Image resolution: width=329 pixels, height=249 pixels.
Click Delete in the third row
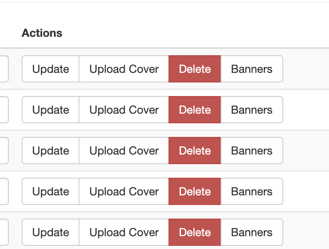[x=195, y=151]
